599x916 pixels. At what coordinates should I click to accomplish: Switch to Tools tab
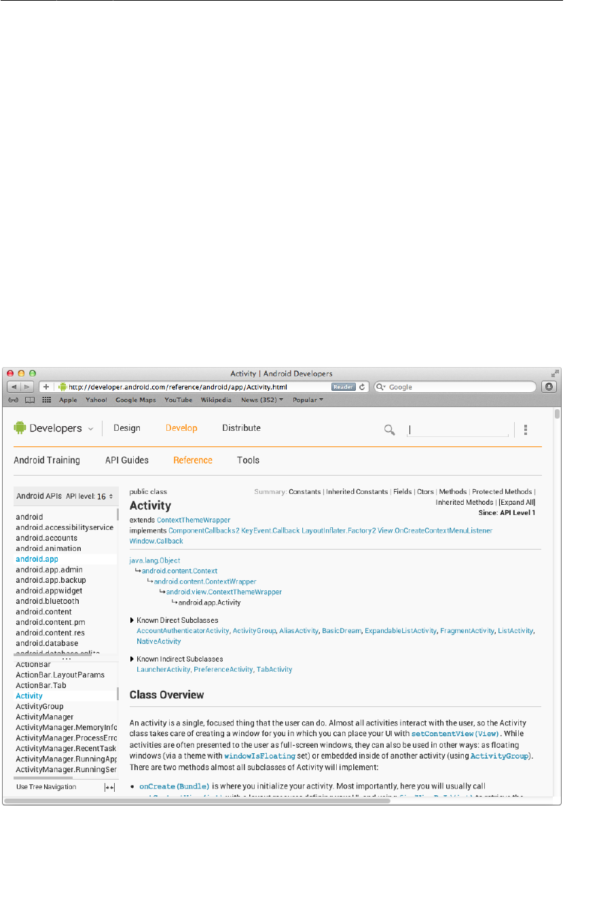248,460
